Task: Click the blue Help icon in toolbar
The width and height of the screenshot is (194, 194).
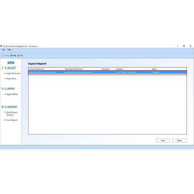Action: coord(11,55)
